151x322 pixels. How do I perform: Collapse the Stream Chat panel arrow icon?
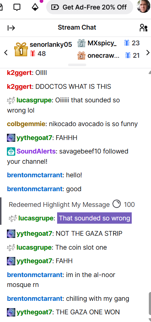coord(11,28)
